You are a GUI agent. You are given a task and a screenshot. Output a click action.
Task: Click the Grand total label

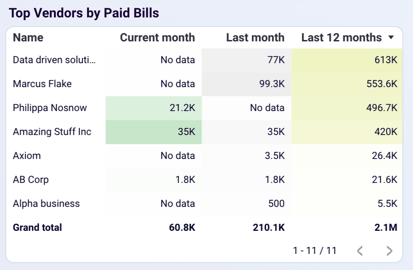[37, 227]
